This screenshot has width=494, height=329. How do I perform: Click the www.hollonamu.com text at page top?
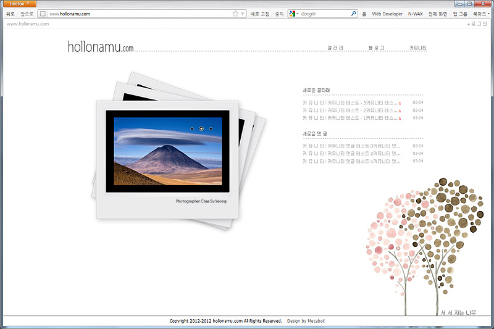pyautogui.click(x=28, y=24)
